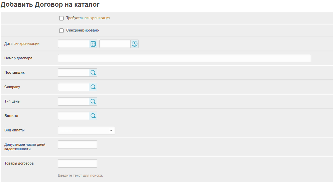Click the Номер договора text field
The width and height of the screenshot is (333, 182).
[184, 58]
